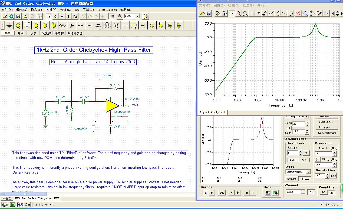Screen dimensions: 343x209
Task: Toggle the Channel On button
Action: tap(311, 192)
